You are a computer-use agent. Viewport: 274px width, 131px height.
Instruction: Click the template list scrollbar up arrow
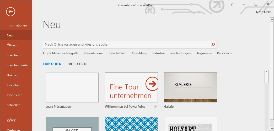[x=266, y=72]
